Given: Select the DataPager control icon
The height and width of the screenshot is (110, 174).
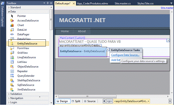Looking at the screenshot, I should point(12,34).
